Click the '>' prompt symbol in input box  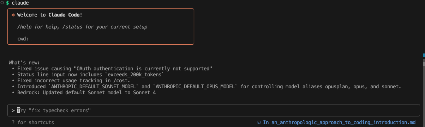[x=13, y=110]
